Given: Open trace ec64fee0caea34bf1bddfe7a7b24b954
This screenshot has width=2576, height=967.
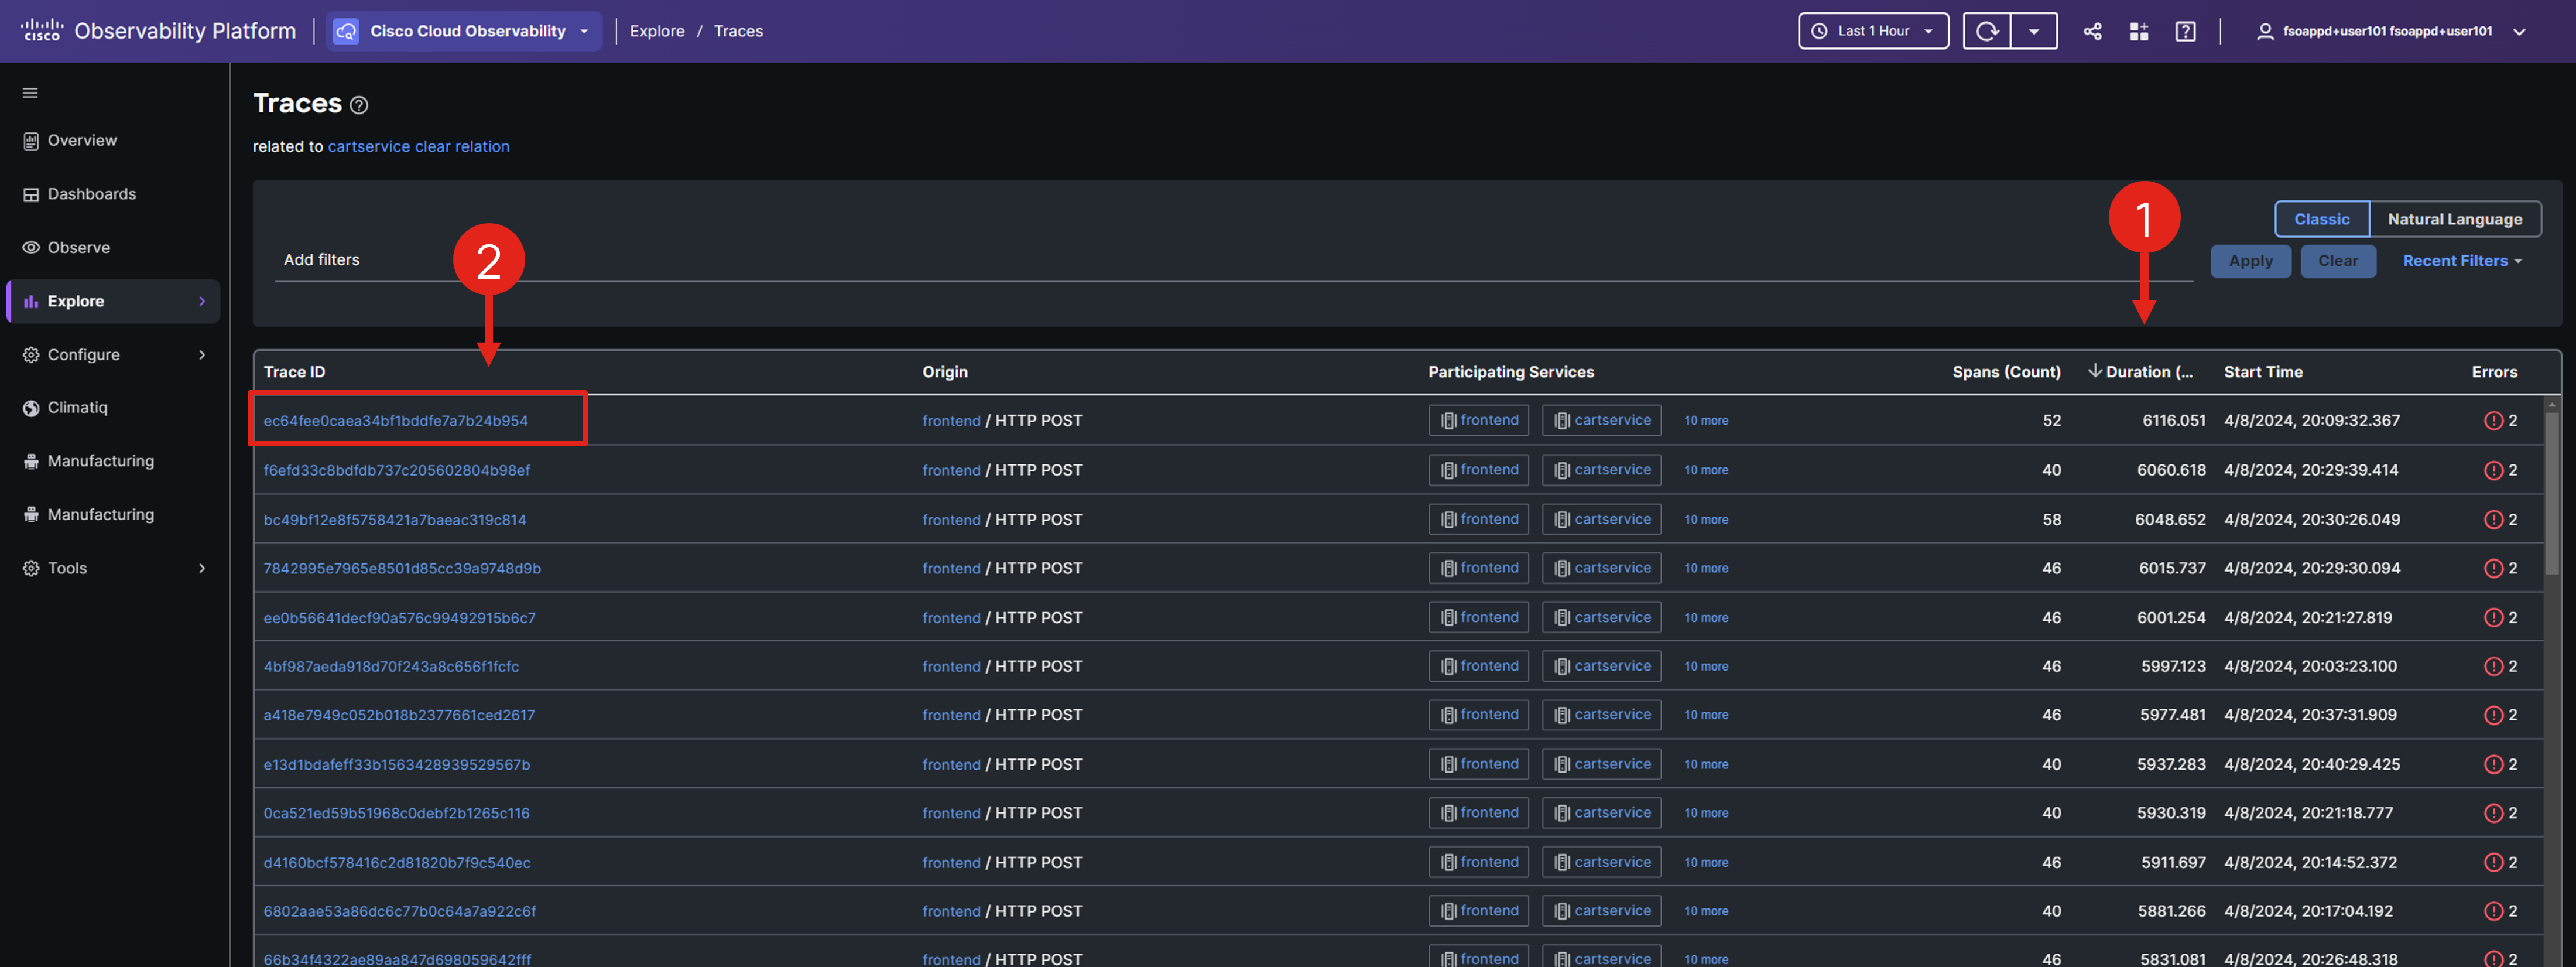Looking at the screenshot, I should (x=395, y=421).
